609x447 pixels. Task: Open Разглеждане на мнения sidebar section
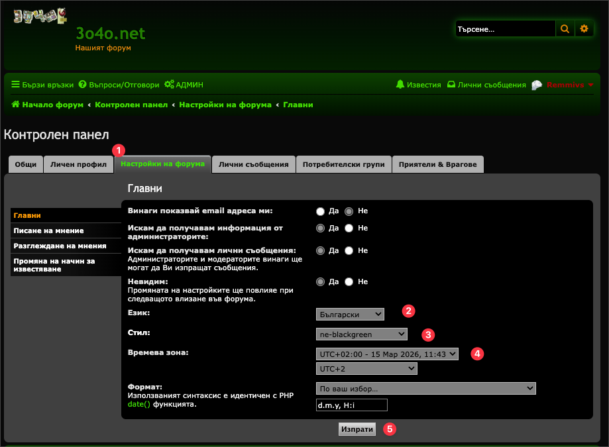pos(66,246)
